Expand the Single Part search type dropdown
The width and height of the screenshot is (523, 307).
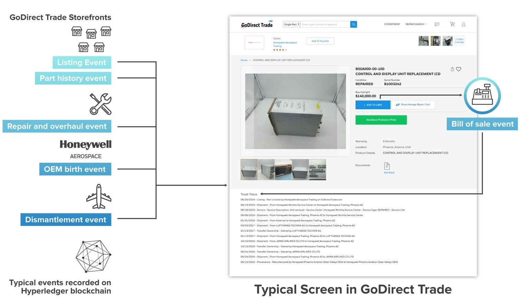tap(291, 24)
